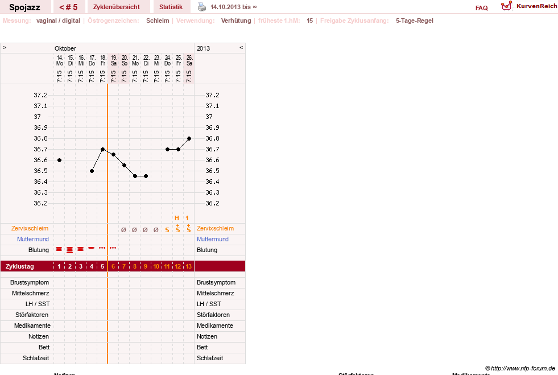This screenshot has height=375, width=558.
Task: Select the 36.7 temperature point on 18. Fr
Action: tap(102, 150)
